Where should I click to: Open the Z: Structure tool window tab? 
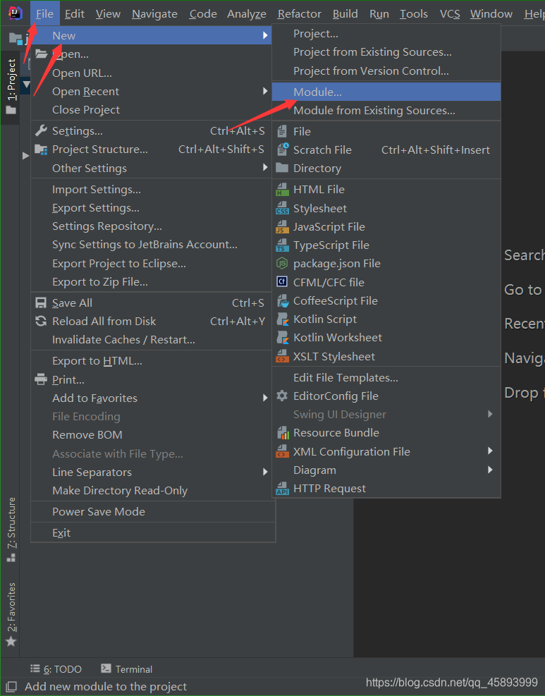coord(11,529)
